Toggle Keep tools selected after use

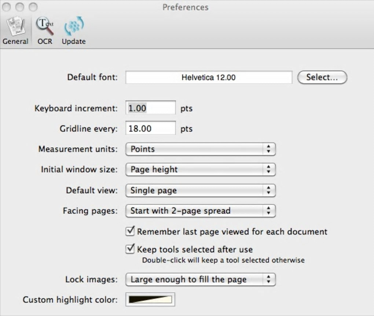coord(130,249)
